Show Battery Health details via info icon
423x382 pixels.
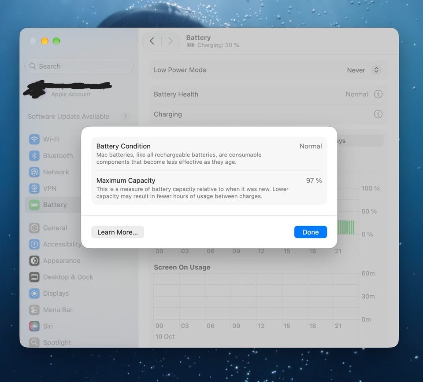point(378,94)
